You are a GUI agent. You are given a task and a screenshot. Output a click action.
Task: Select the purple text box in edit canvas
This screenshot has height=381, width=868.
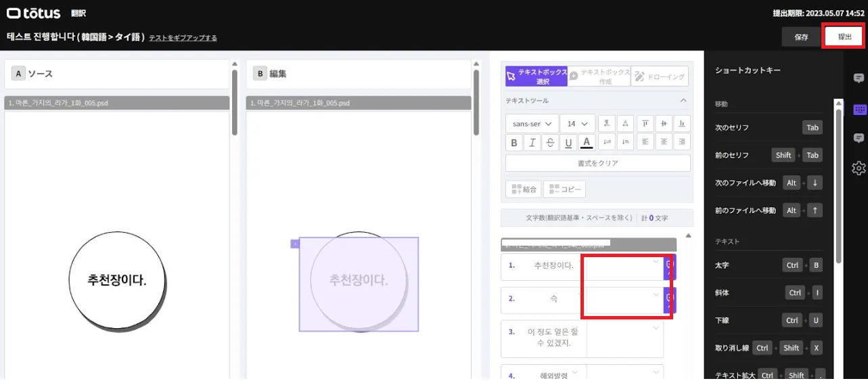[x=359, y=284]
